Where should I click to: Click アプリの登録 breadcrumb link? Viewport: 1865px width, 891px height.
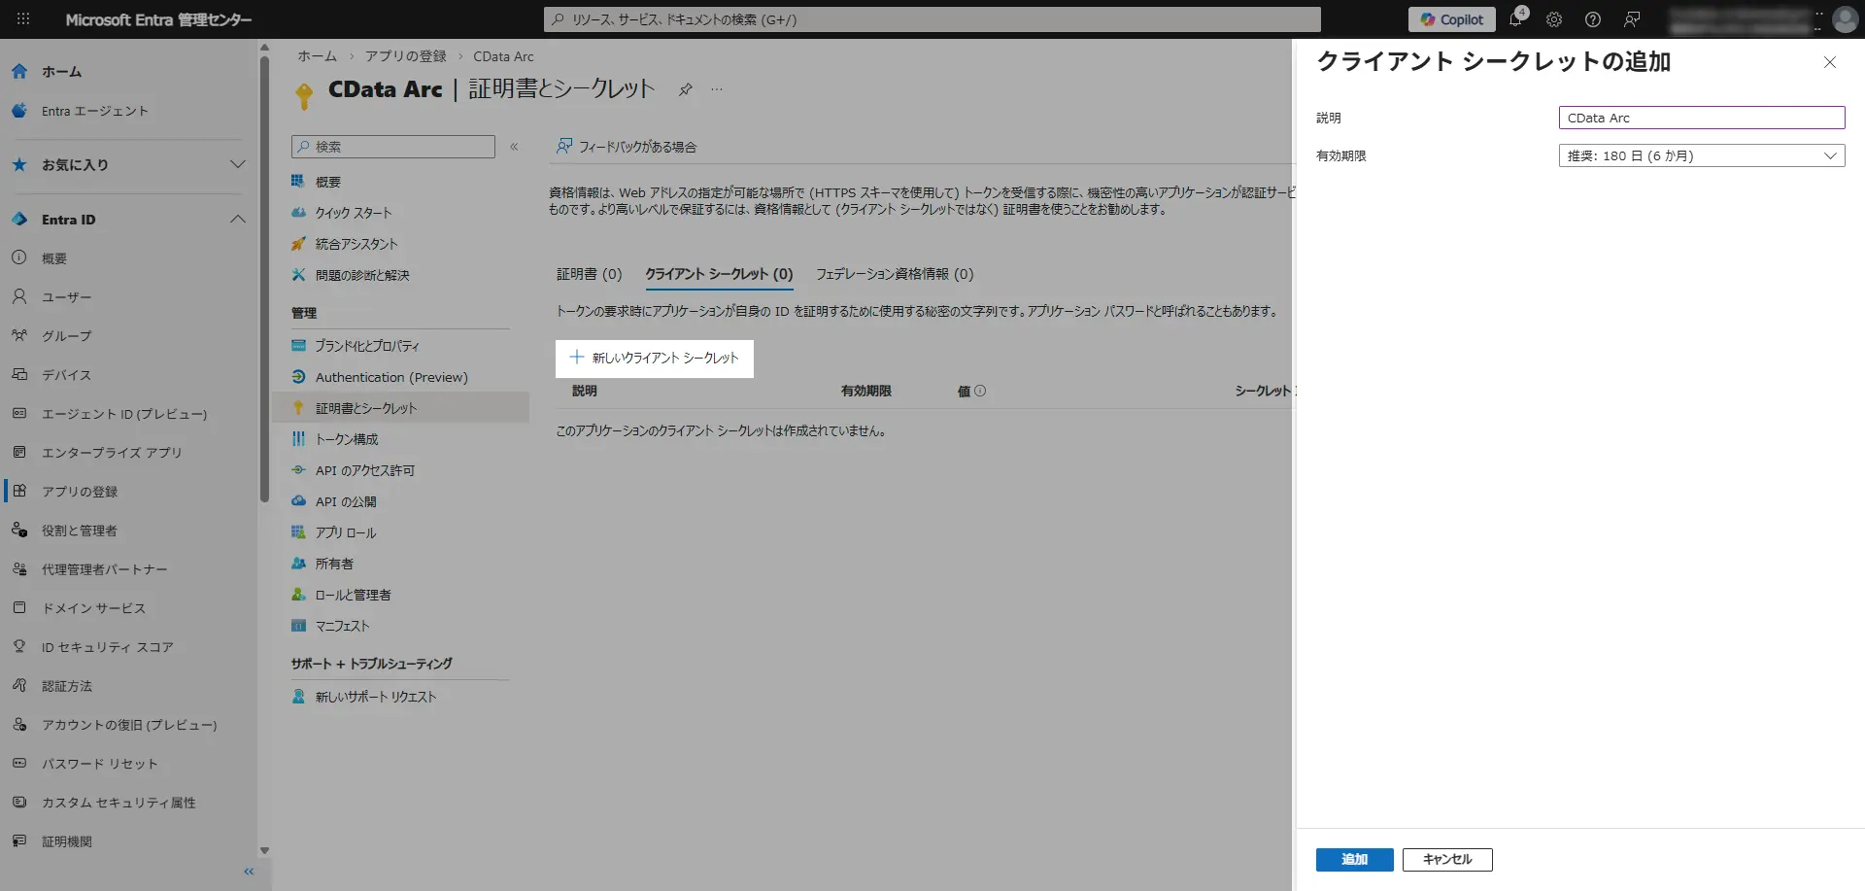pos(406,56)
